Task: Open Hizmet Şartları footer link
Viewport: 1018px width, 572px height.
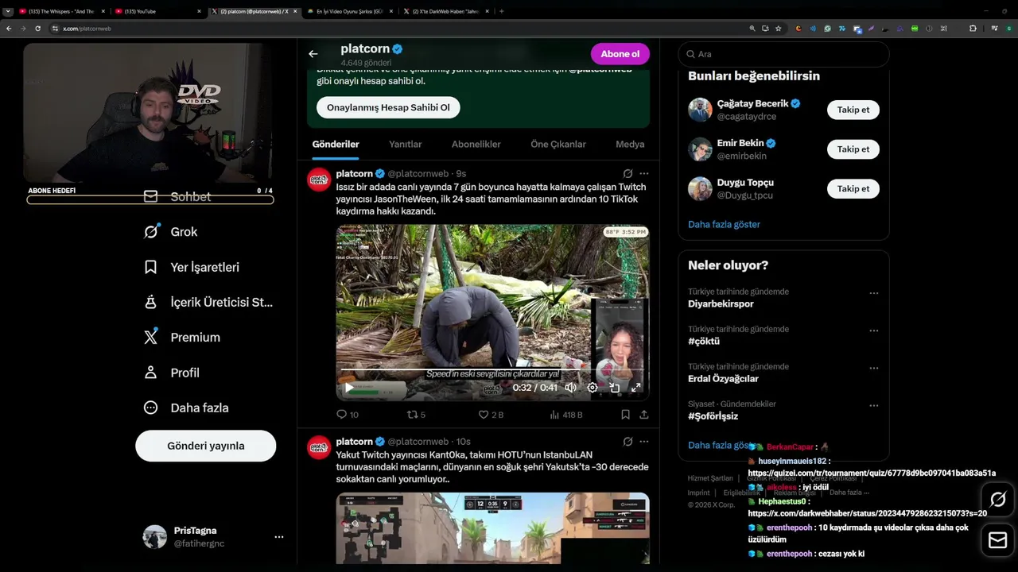Action: (710, 478)
